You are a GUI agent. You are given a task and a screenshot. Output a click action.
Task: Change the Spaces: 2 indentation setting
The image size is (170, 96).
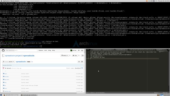[157, 93]
